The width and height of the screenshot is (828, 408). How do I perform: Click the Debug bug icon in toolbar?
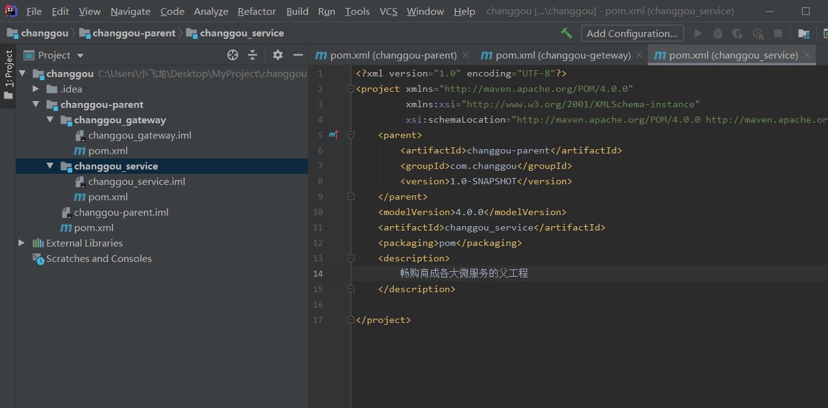pos(717,33)
